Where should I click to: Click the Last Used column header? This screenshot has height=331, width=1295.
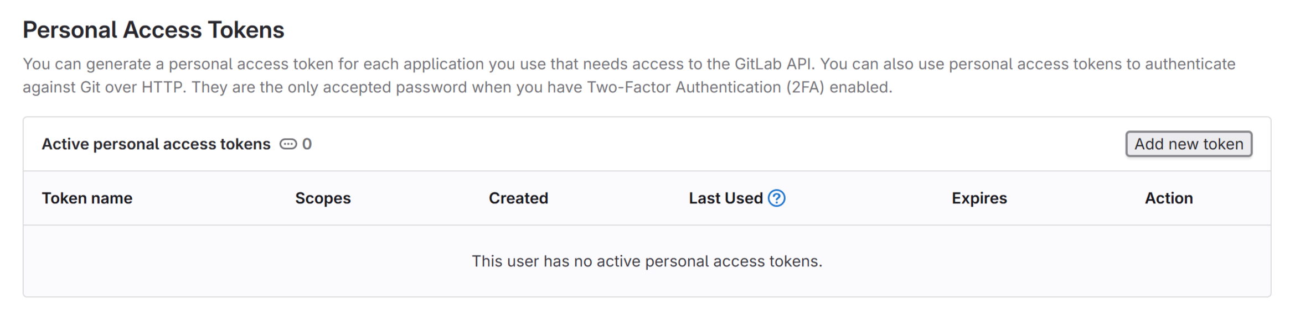click(725, 198)
